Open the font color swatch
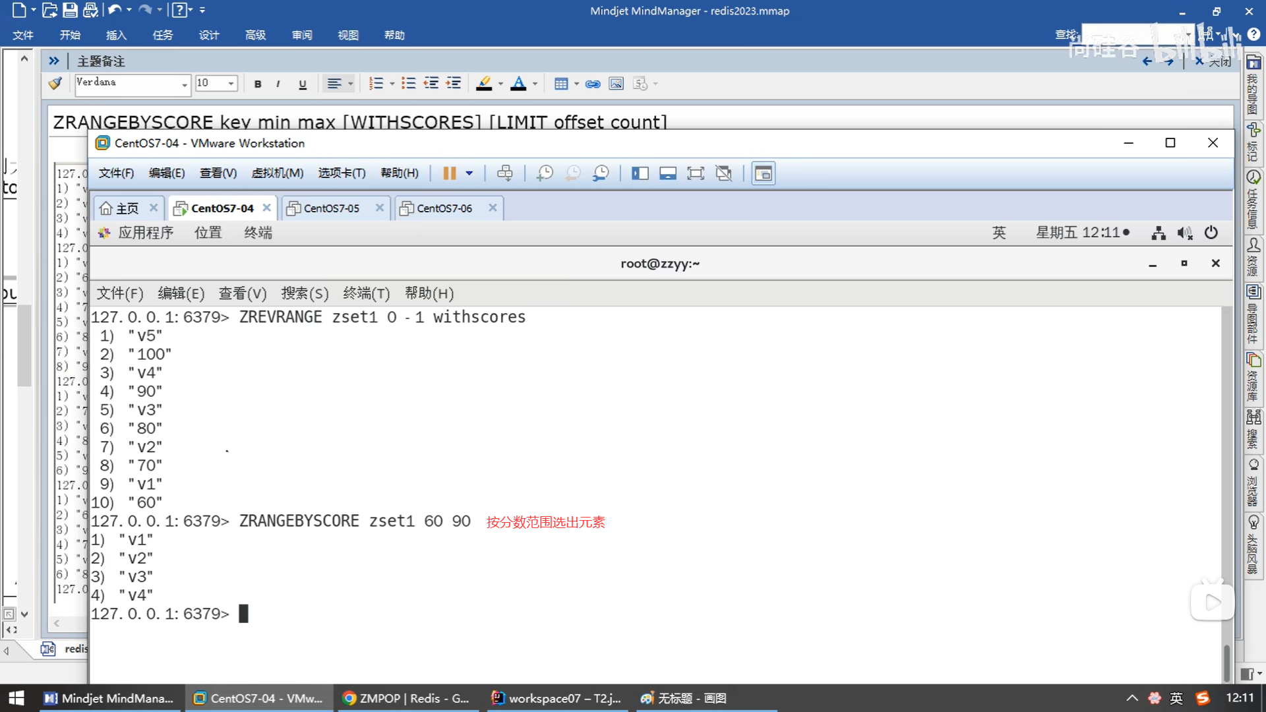1266x712 pixels. (519, 84)
